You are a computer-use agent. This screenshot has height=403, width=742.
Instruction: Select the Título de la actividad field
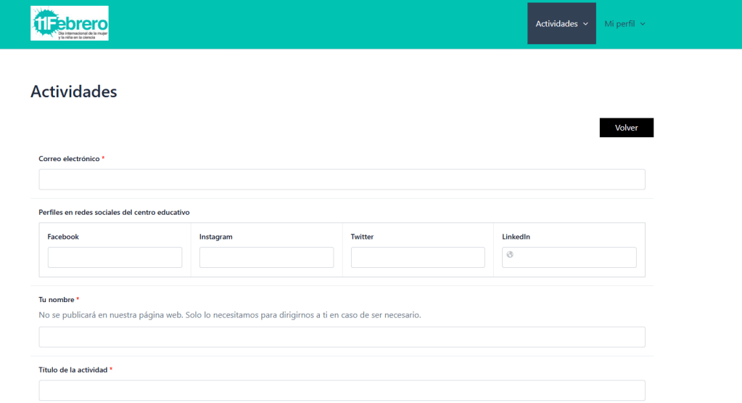[342, 390]
